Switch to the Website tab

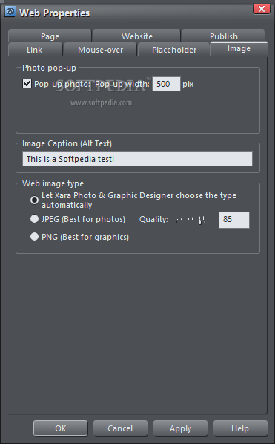(137, 36)
